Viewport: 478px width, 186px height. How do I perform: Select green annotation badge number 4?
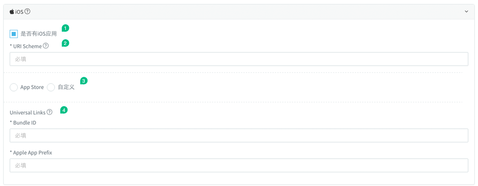point(64,110)
